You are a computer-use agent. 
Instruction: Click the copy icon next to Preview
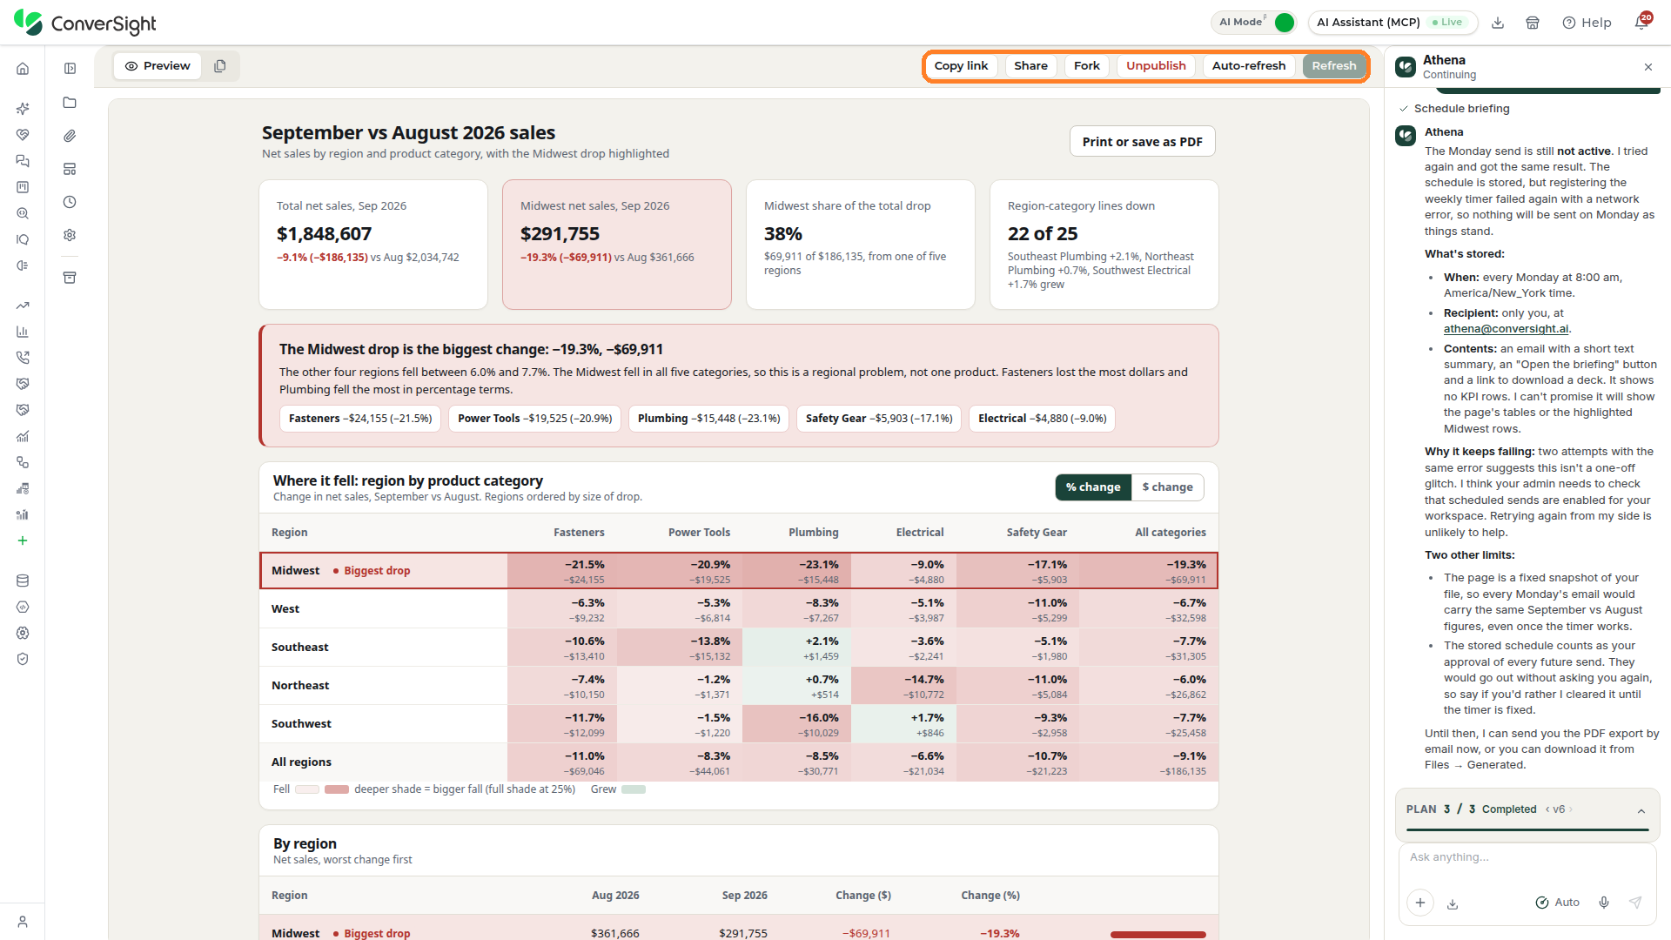point(220,66)
